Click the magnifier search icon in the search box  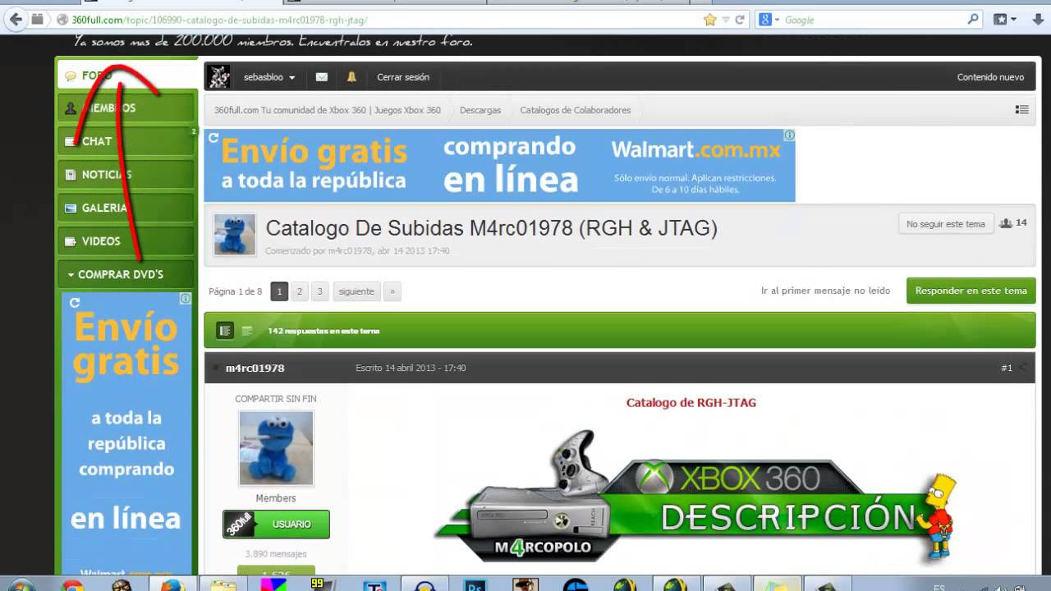tap(974, 19)
